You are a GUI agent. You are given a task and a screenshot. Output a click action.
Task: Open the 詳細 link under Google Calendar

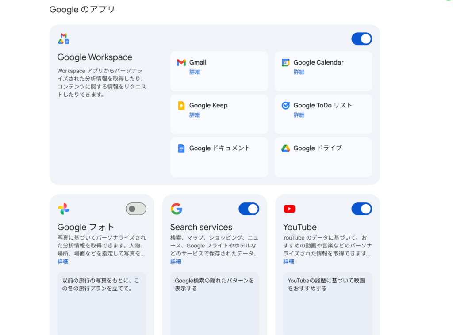coord(299,72)
